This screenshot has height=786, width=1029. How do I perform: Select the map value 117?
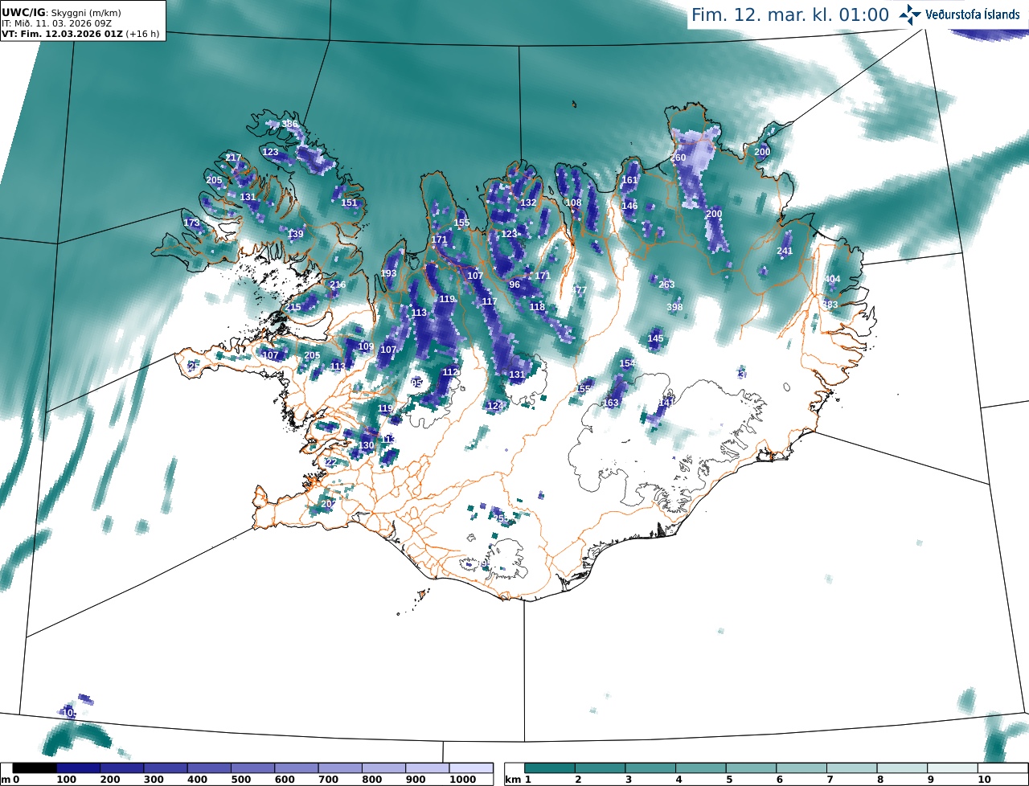point(490,301)
